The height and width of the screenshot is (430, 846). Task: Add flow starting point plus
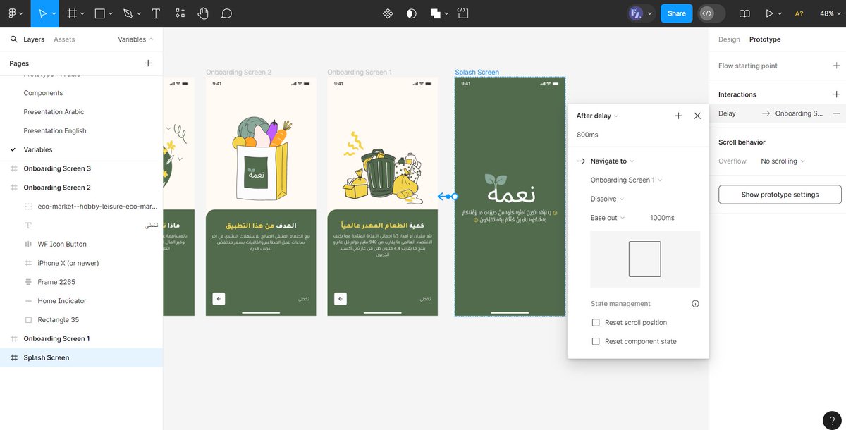(836, 66)
